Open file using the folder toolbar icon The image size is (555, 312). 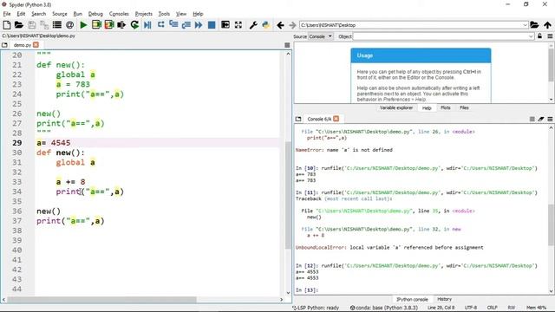pyautogui.click(x=19, y=25)
